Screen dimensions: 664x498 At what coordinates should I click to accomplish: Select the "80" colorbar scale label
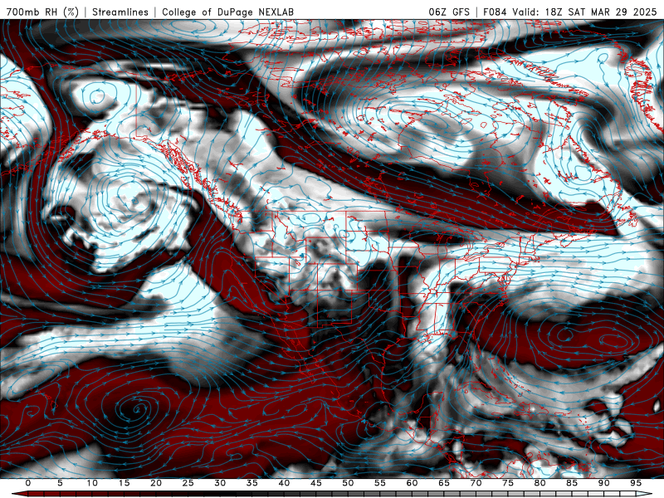coord(539,483)
